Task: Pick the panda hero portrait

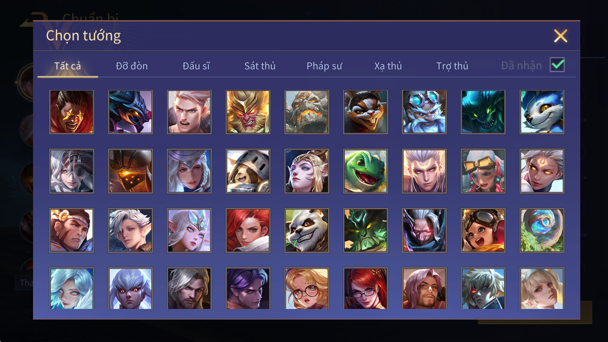Action: click(x=307, y=230)
